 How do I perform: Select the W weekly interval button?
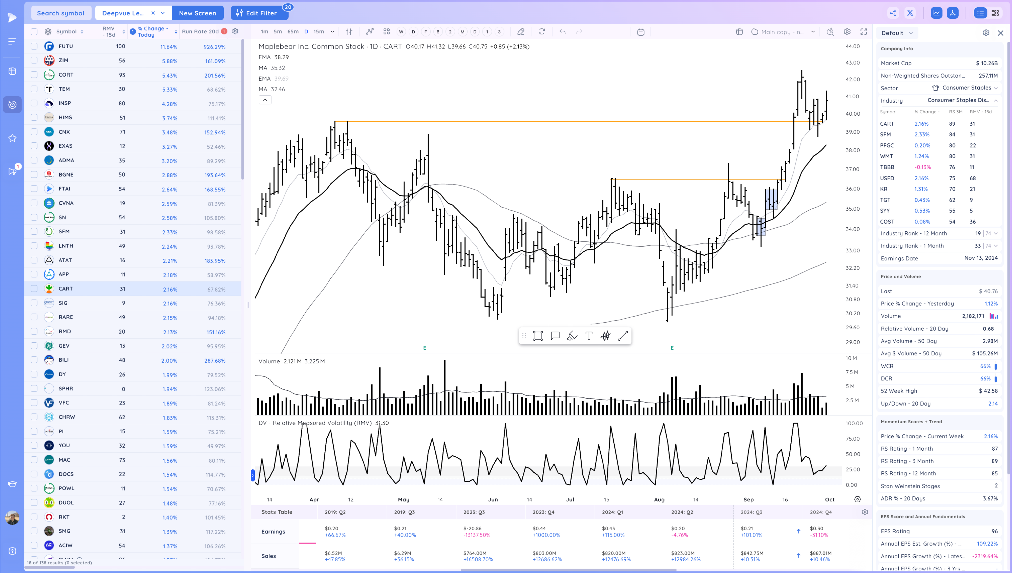coord(401,32)
